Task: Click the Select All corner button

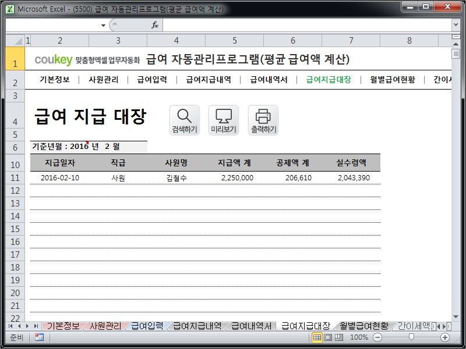Action: (15, 41)
